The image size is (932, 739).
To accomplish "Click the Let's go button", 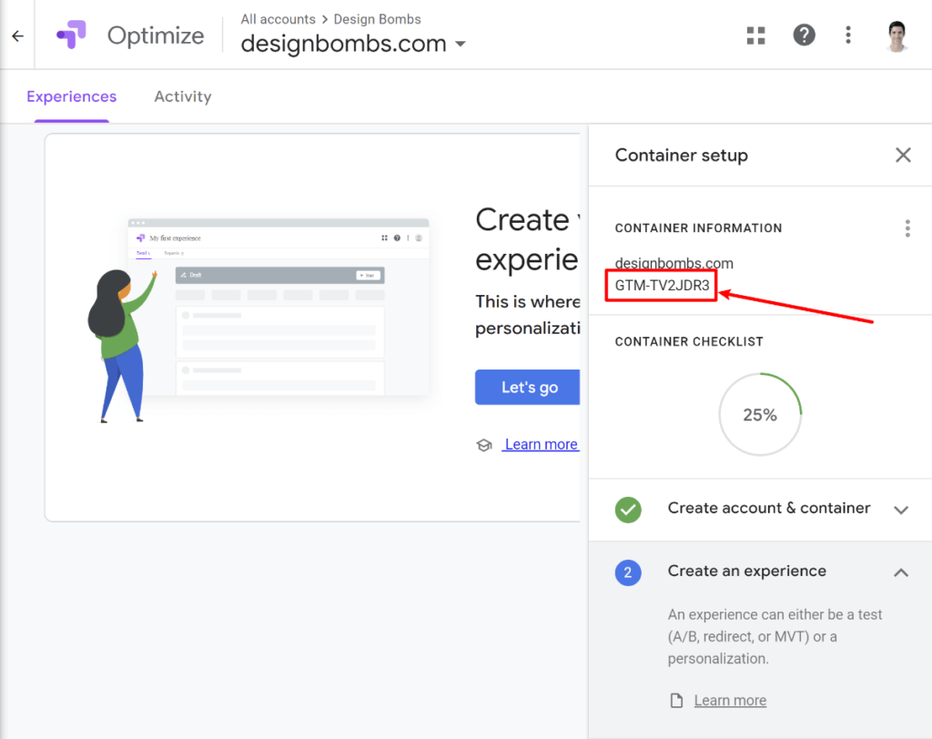I will (527, 387).
